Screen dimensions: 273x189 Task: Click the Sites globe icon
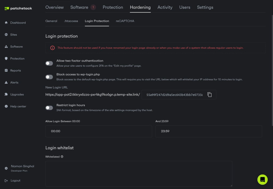click(x=6, y=35)
